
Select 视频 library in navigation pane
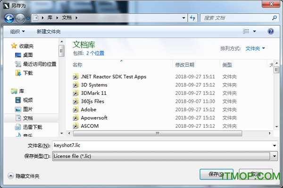pyautogui.click(x=28, y=100)
